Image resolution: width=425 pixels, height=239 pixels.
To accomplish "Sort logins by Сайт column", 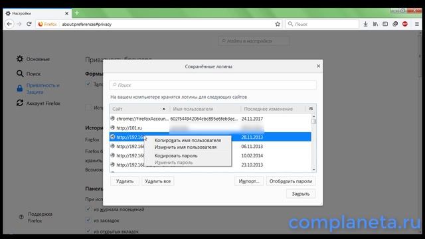I will 139,109.
